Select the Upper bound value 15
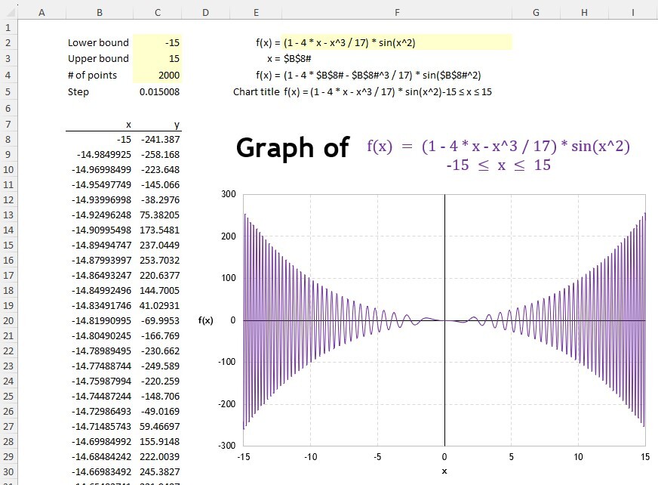 [x=156, y=58]
